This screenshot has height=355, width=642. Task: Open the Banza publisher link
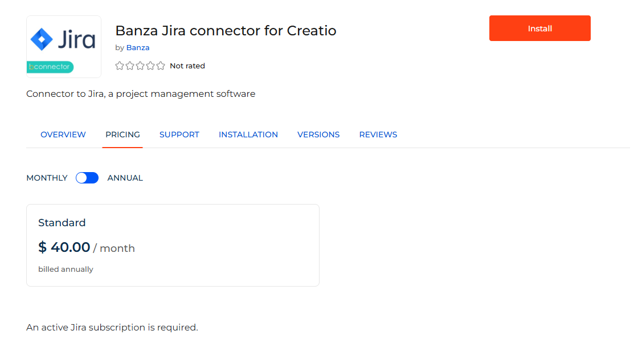[x=138, y=47]
